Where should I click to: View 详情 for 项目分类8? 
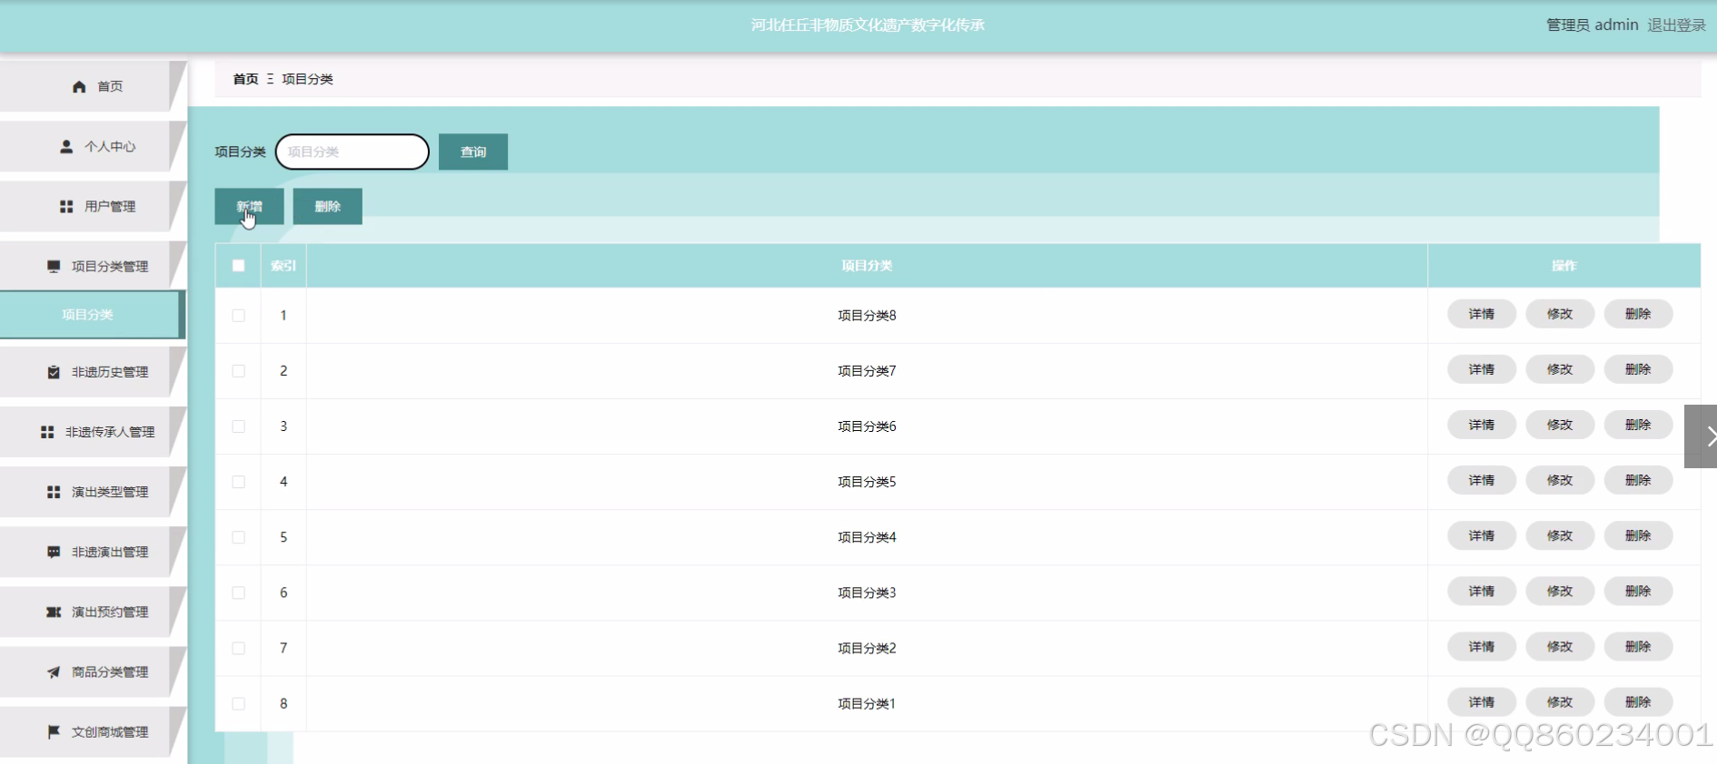[x=1482, y=314]
